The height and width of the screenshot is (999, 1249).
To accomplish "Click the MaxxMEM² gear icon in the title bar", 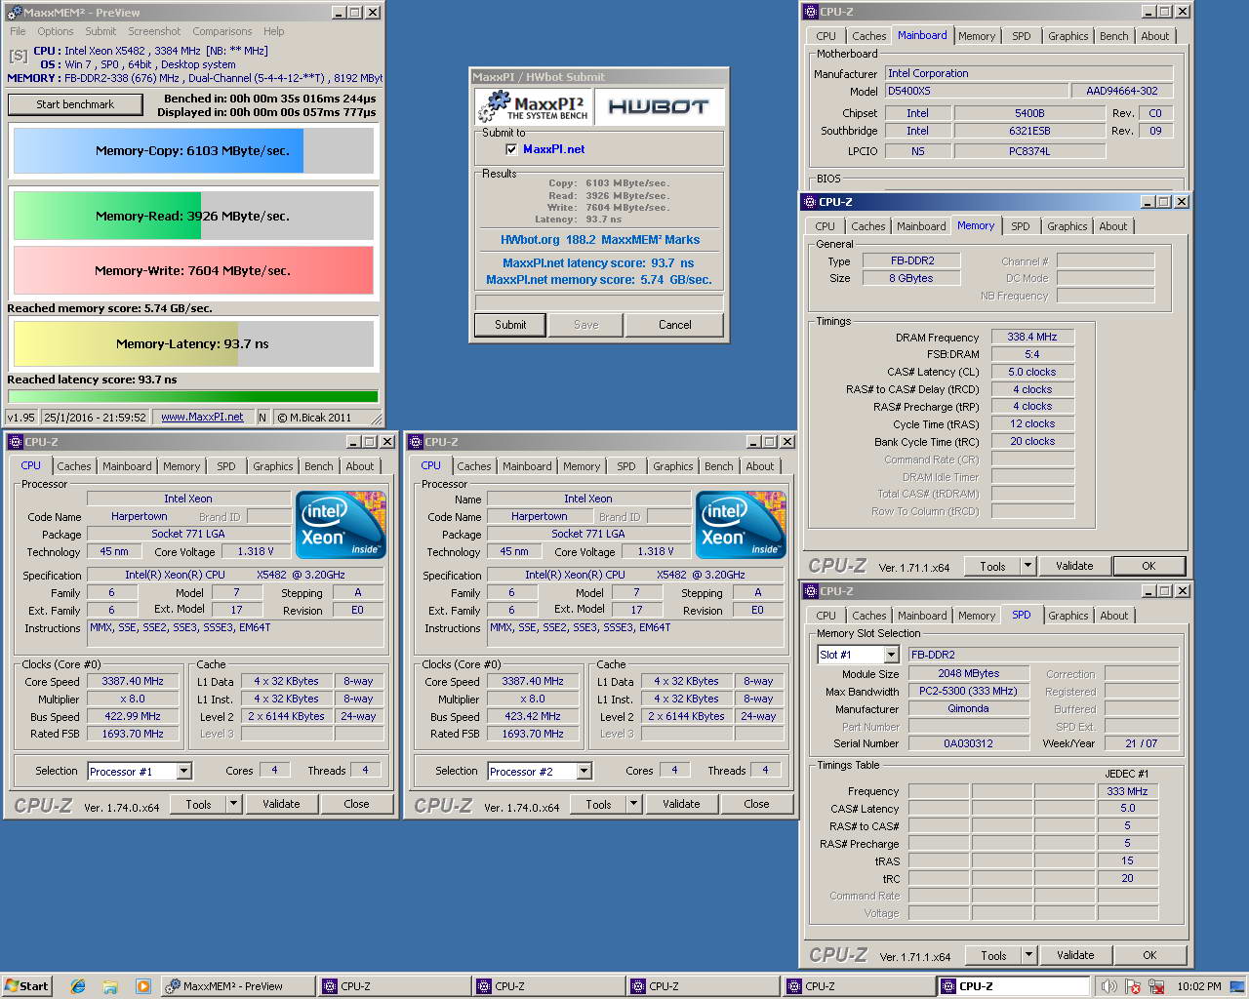I will [14, 13].
